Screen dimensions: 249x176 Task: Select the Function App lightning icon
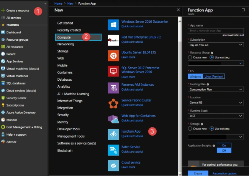[113, 134]
